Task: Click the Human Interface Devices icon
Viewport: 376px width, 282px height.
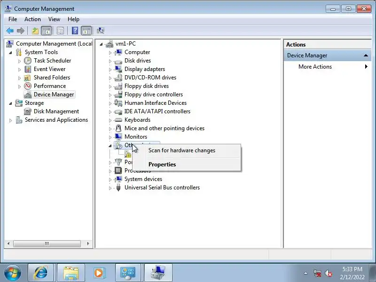Action: [118, 103]
